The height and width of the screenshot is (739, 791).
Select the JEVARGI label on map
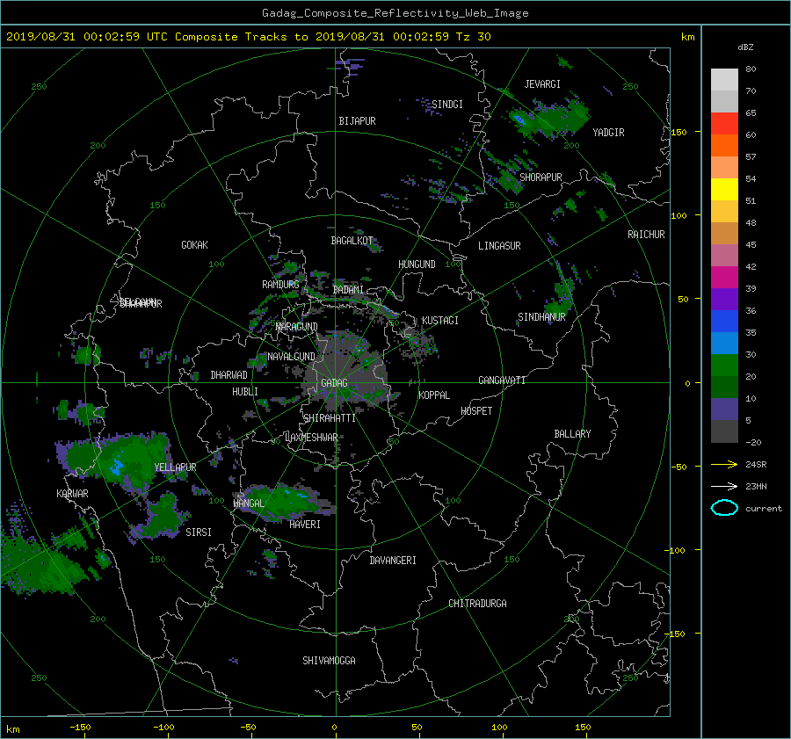542,84
